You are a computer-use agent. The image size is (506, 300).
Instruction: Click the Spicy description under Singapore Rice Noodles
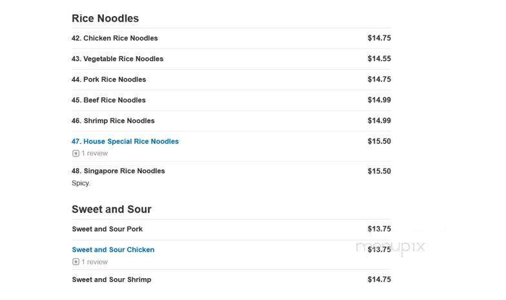(x=81, y=183)
